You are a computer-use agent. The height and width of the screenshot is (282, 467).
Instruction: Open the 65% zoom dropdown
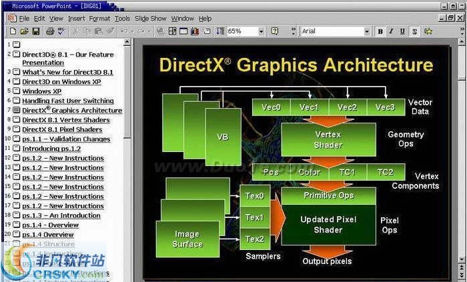pyautogui.click(x=261, y=31)
